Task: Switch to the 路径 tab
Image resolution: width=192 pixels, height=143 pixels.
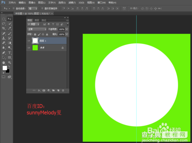Action: (44, 20)
